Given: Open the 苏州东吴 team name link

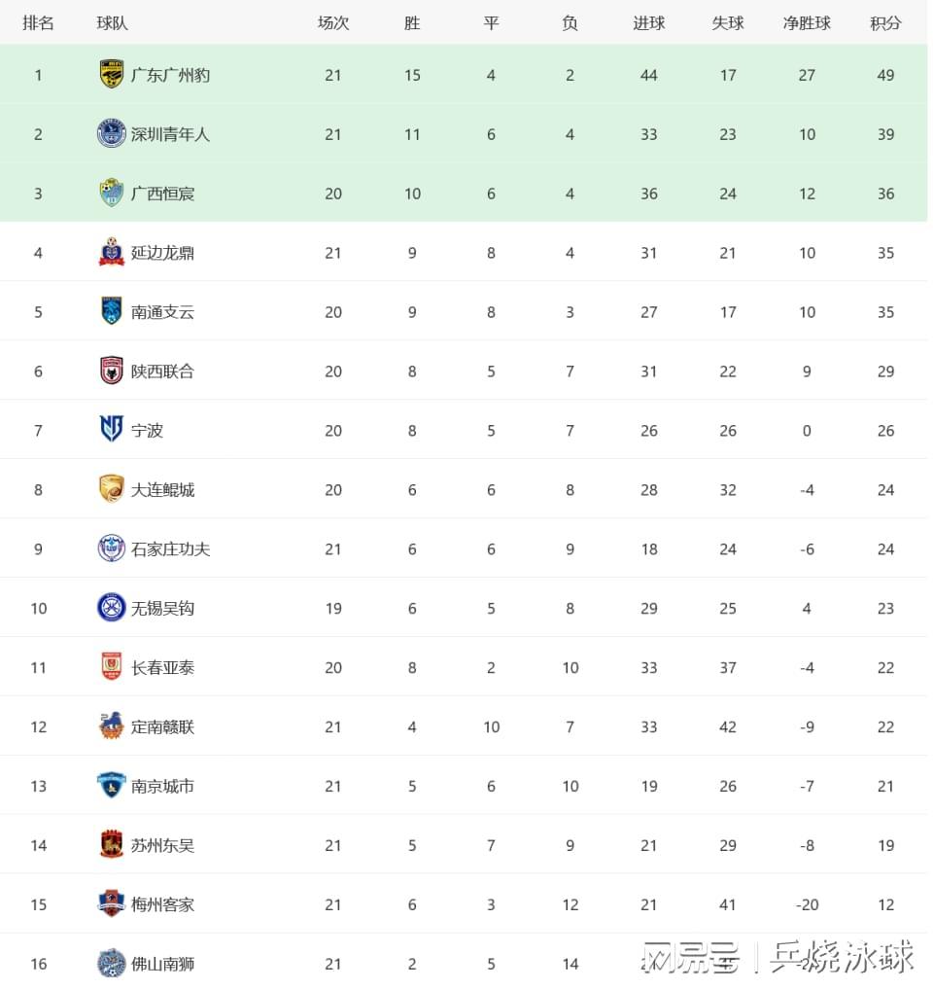Looking at the screenshot, I should coord(162,845).
